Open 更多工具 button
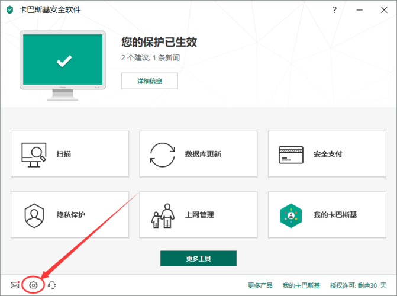 pyautogui.click(x=198, y=259)
